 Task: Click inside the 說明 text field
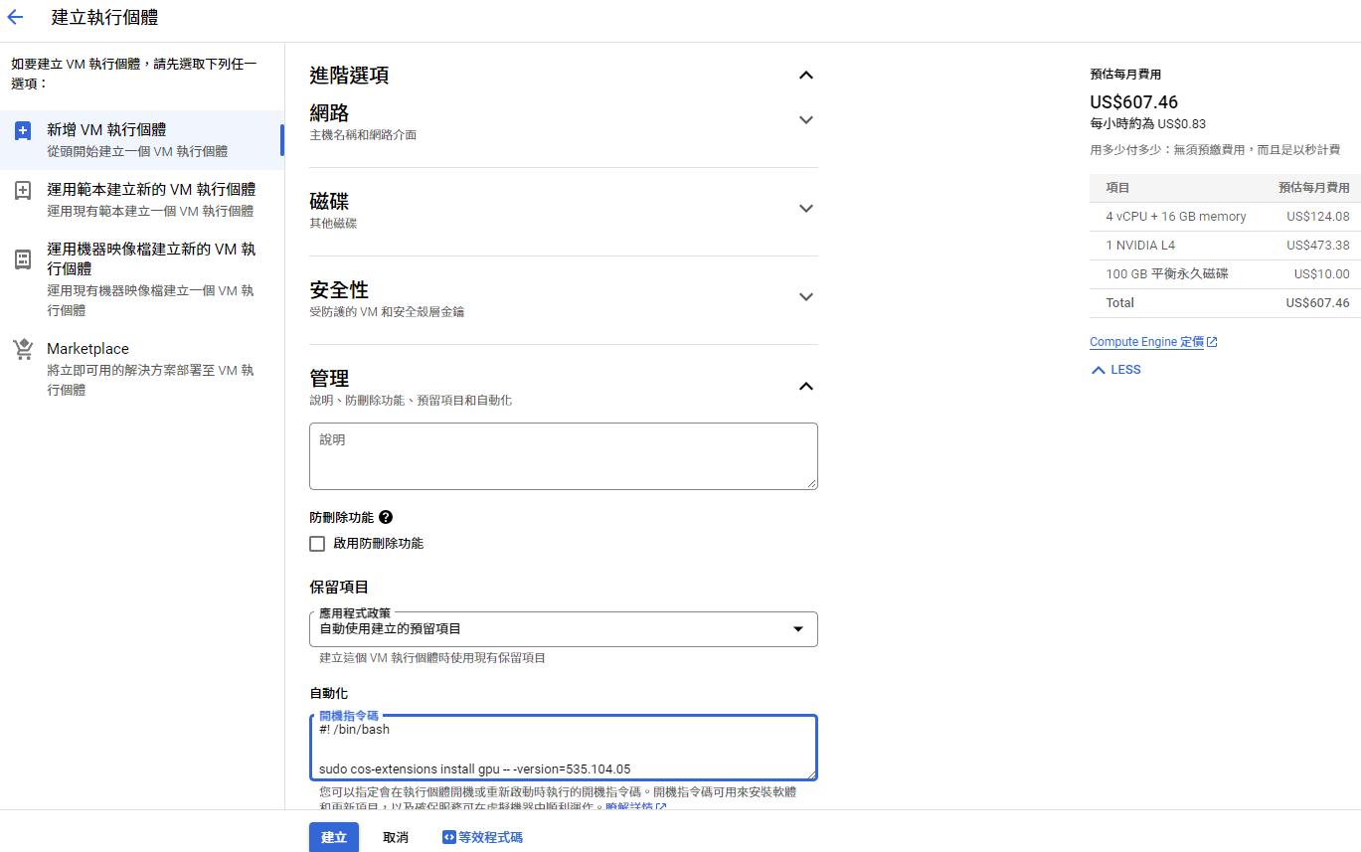click(x=563, y=457)
